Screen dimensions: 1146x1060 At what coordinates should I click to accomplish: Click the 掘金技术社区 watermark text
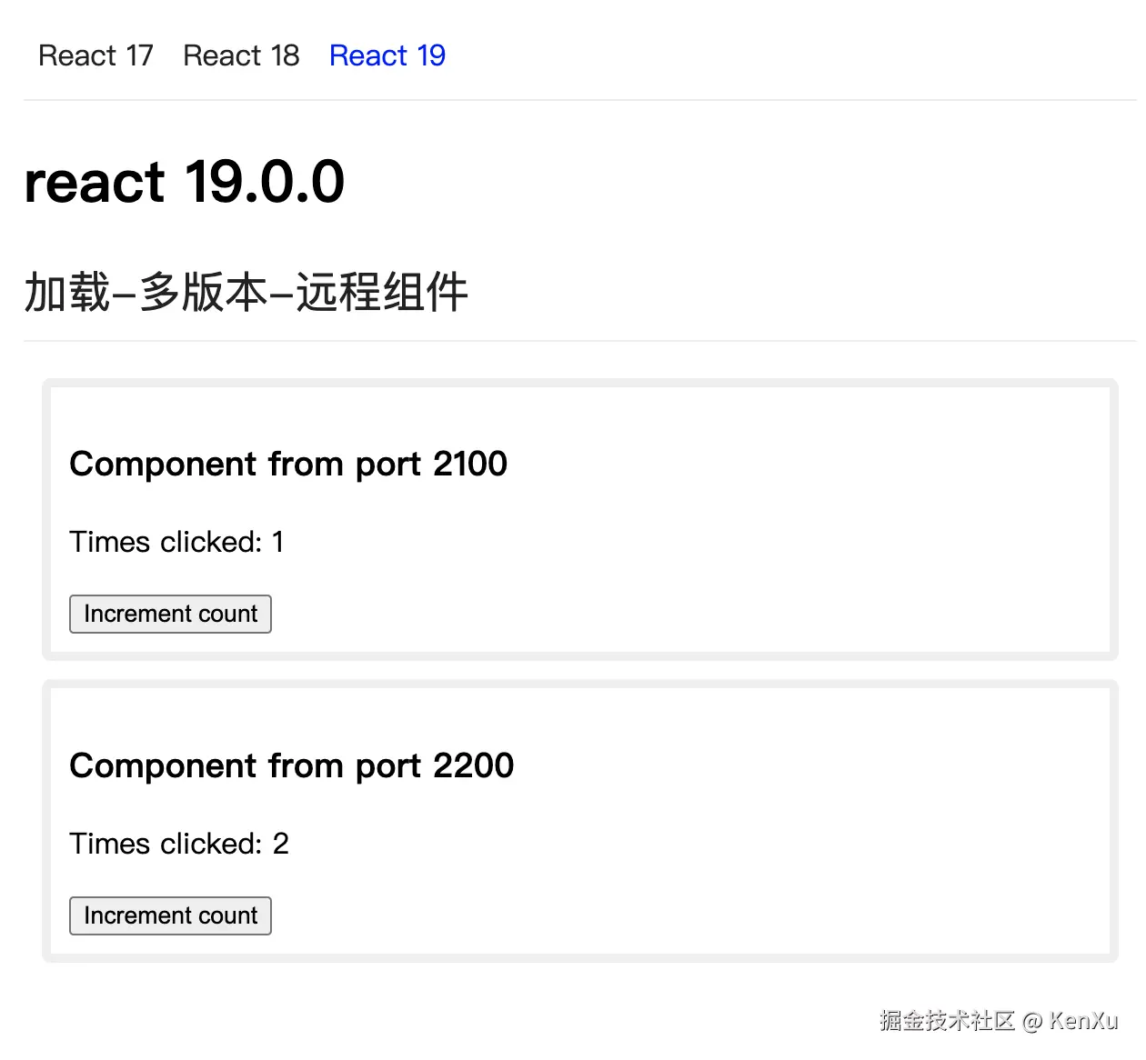(947, 1020)
